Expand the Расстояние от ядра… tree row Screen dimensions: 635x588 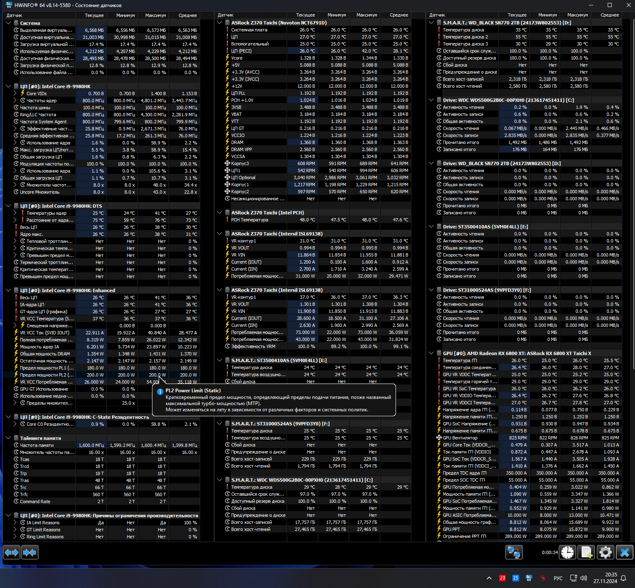point(15,220)
